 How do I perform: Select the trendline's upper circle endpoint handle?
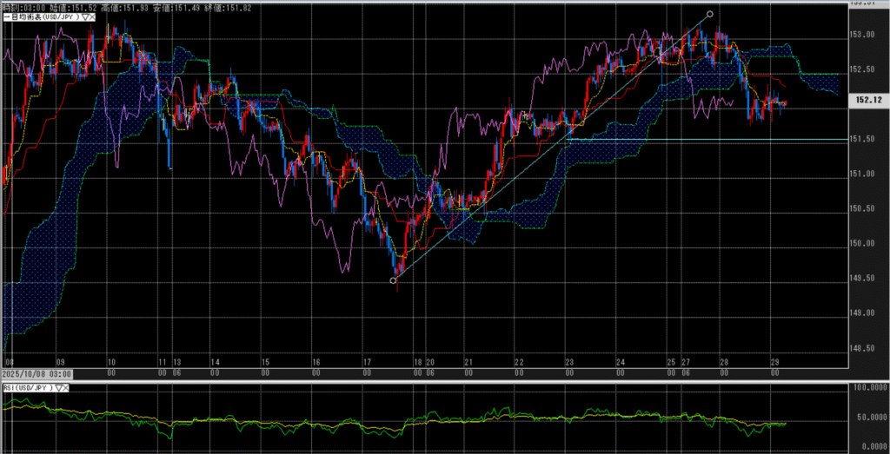point(710,14)
